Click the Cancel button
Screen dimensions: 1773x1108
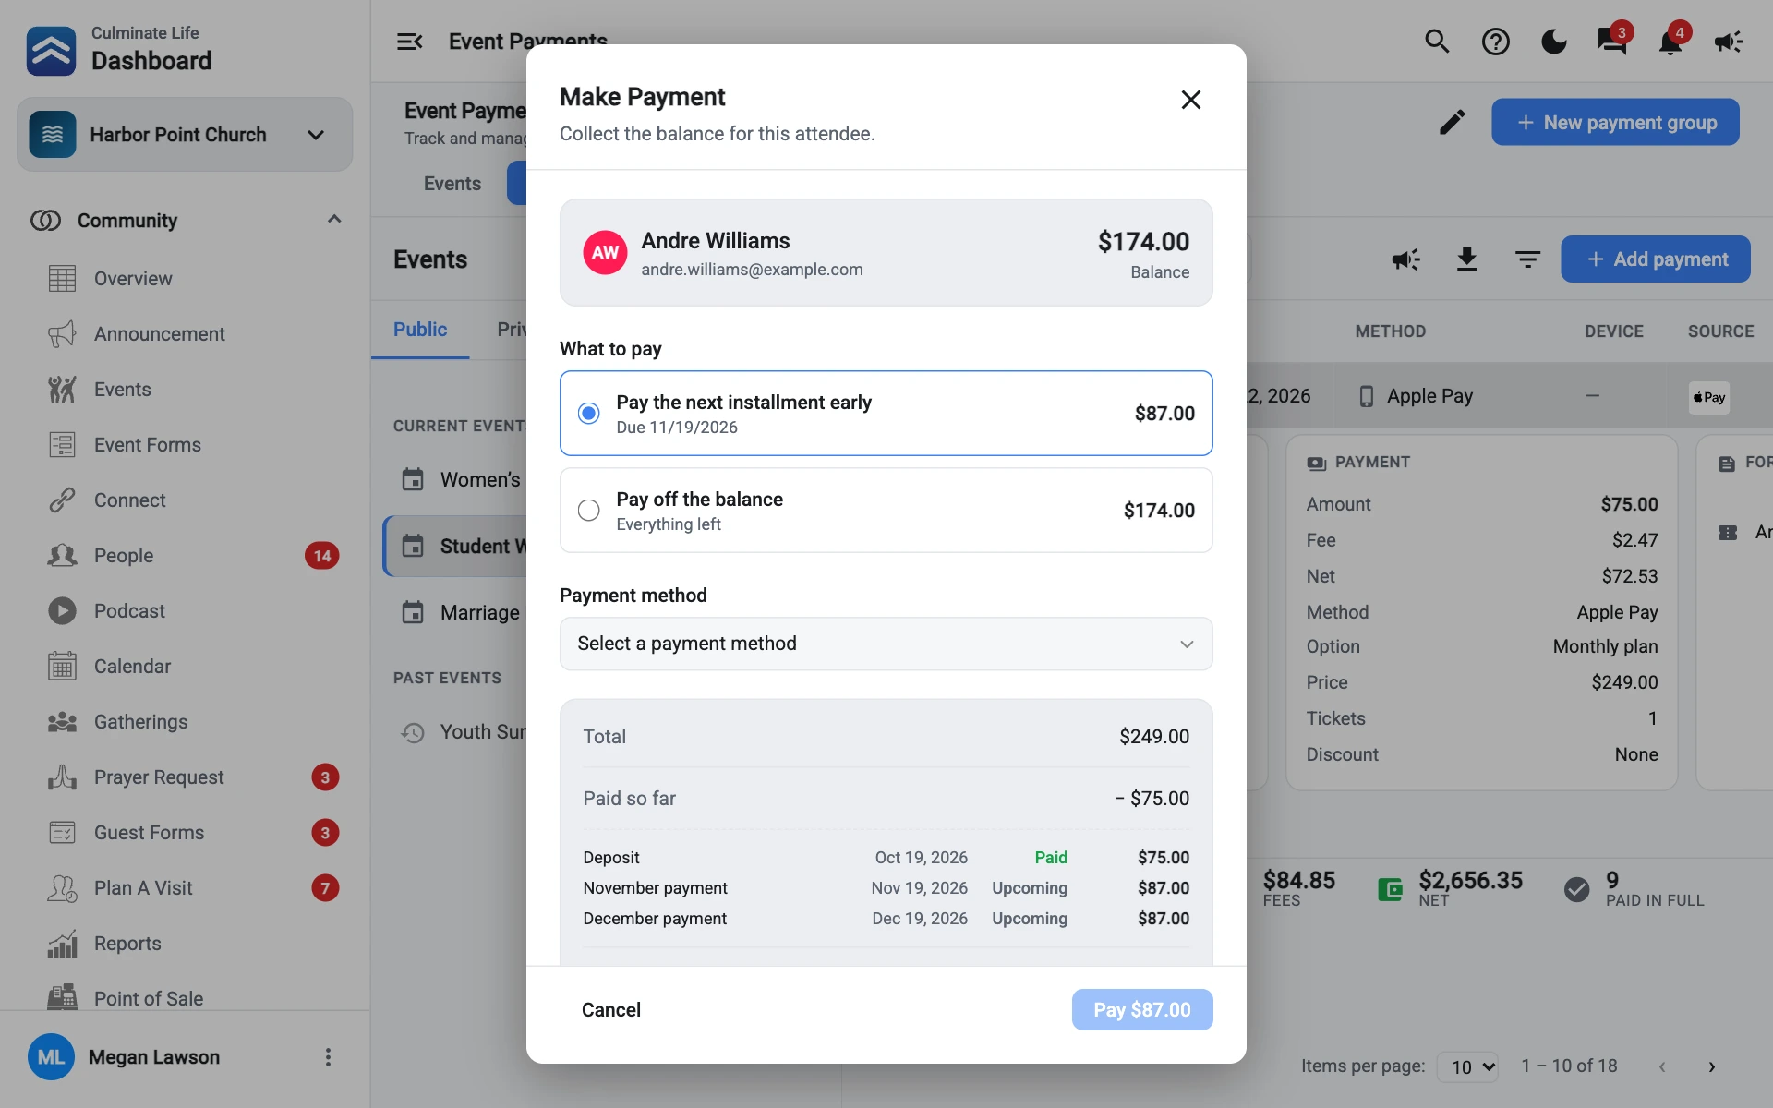coord(611,1010)
